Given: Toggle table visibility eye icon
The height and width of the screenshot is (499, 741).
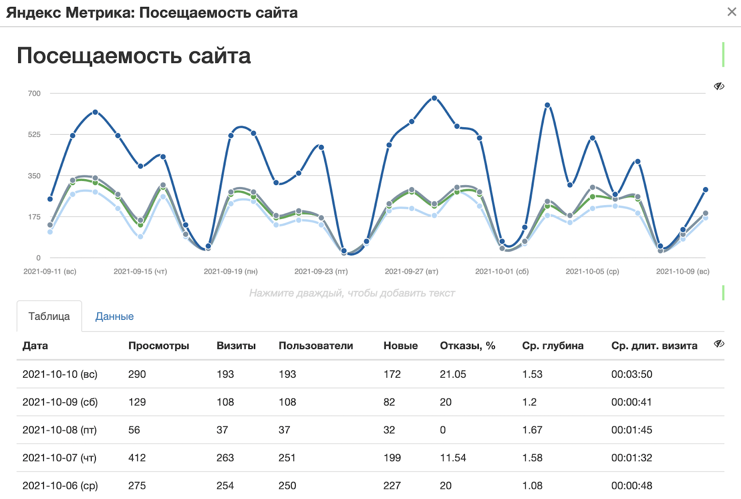Looking at the screenshot, I should coord(719,343).
